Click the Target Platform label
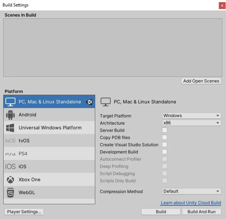The width and height of the screenshot is (226, 219). coord(116,116)
